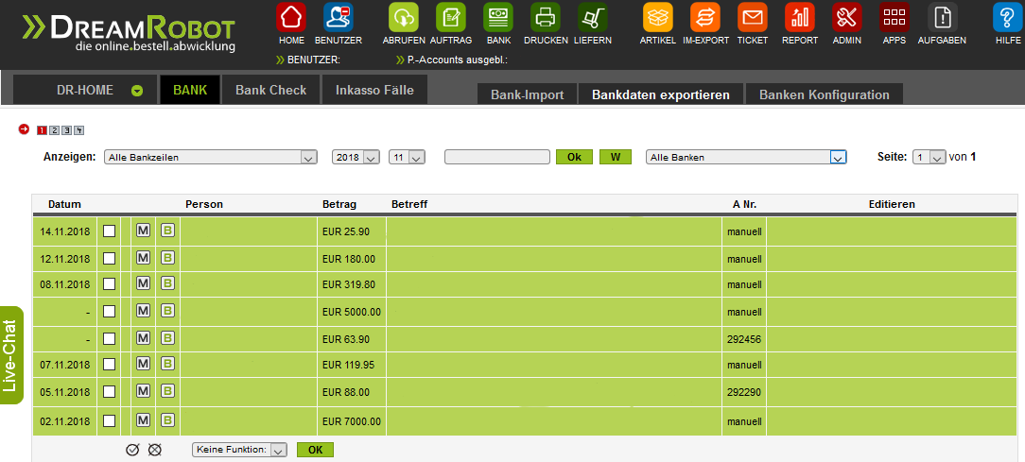Open the Alle Bankzeilen dropdown
The width and height of the screenshot is (1025, 462).
[x=211, y=158]
